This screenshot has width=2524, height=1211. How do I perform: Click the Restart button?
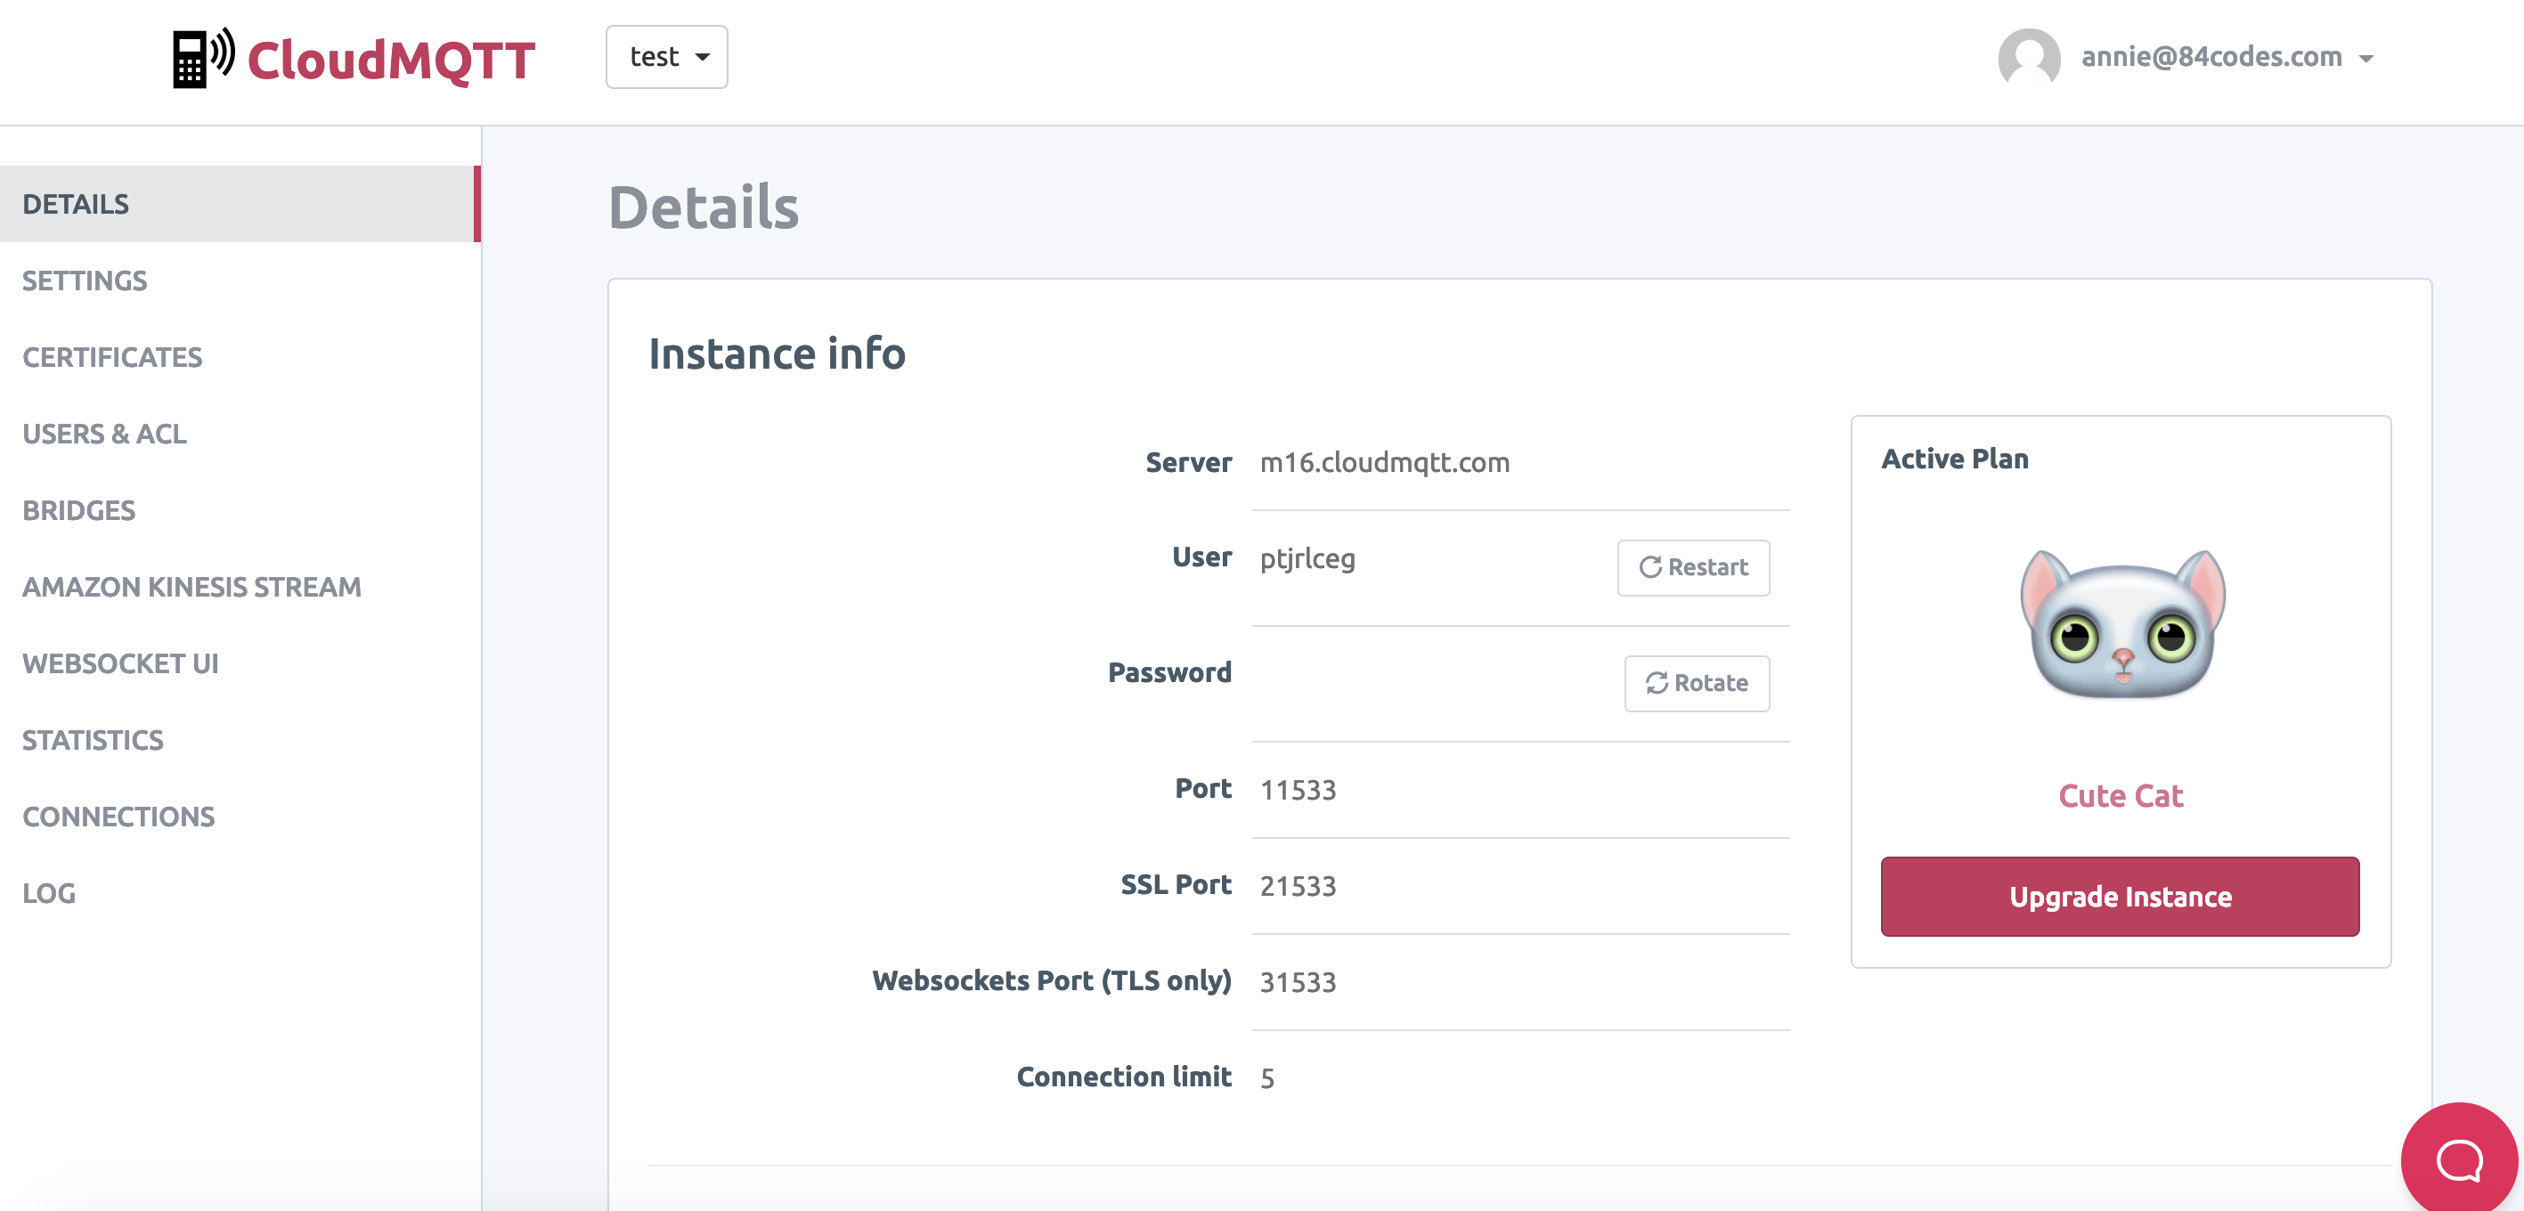click(1693, 567)
